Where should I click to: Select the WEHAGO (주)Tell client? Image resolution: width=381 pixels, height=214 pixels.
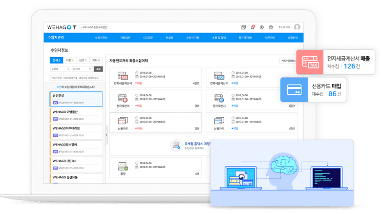(76, 164)
